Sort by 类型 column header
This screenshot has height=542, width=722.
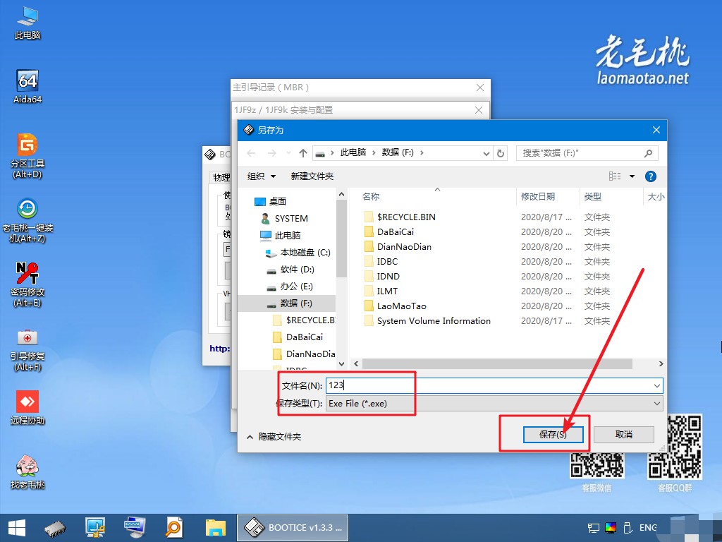(x=592, y=197)
